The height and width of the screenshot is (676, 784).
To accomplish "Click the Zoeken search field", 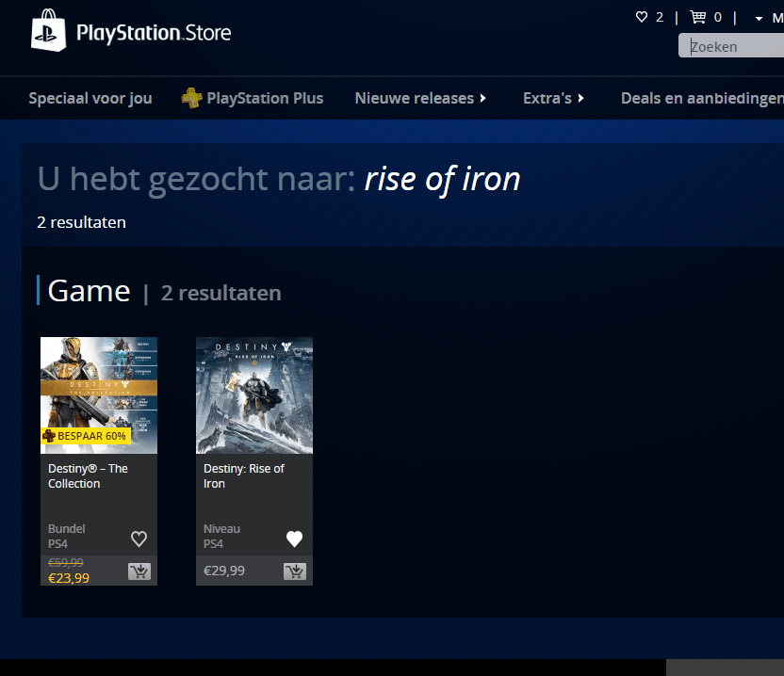I will click(x=731, y=46).
